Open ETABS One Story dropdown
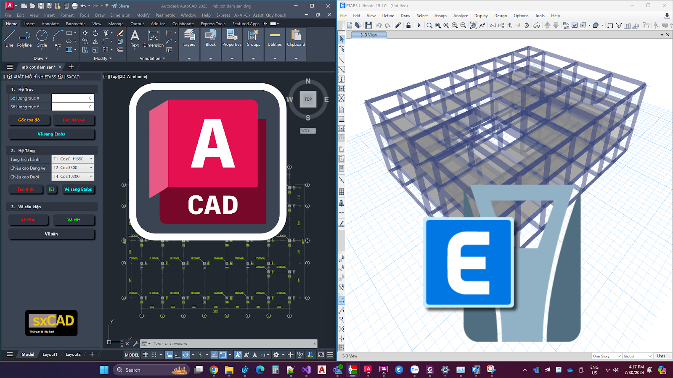 pos(607,356)
